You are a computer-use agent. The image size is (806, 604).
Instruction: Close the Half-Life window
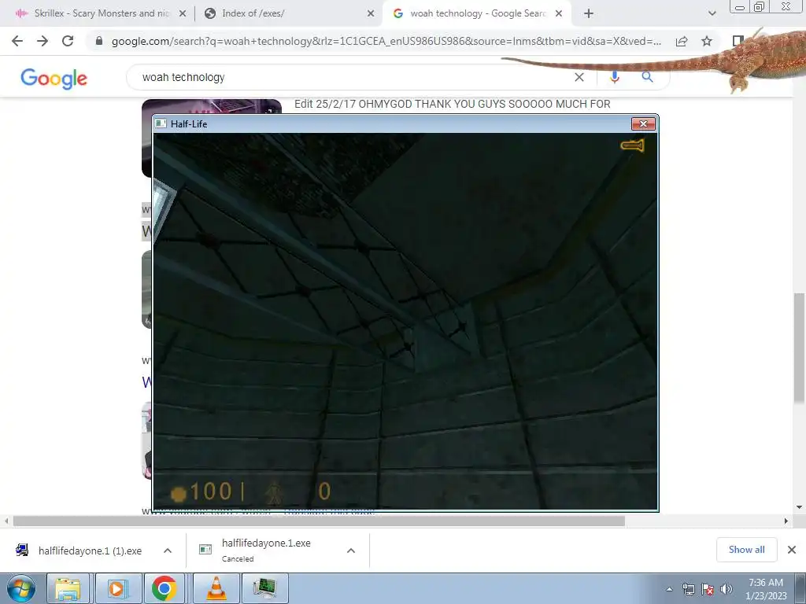point(643,123)
